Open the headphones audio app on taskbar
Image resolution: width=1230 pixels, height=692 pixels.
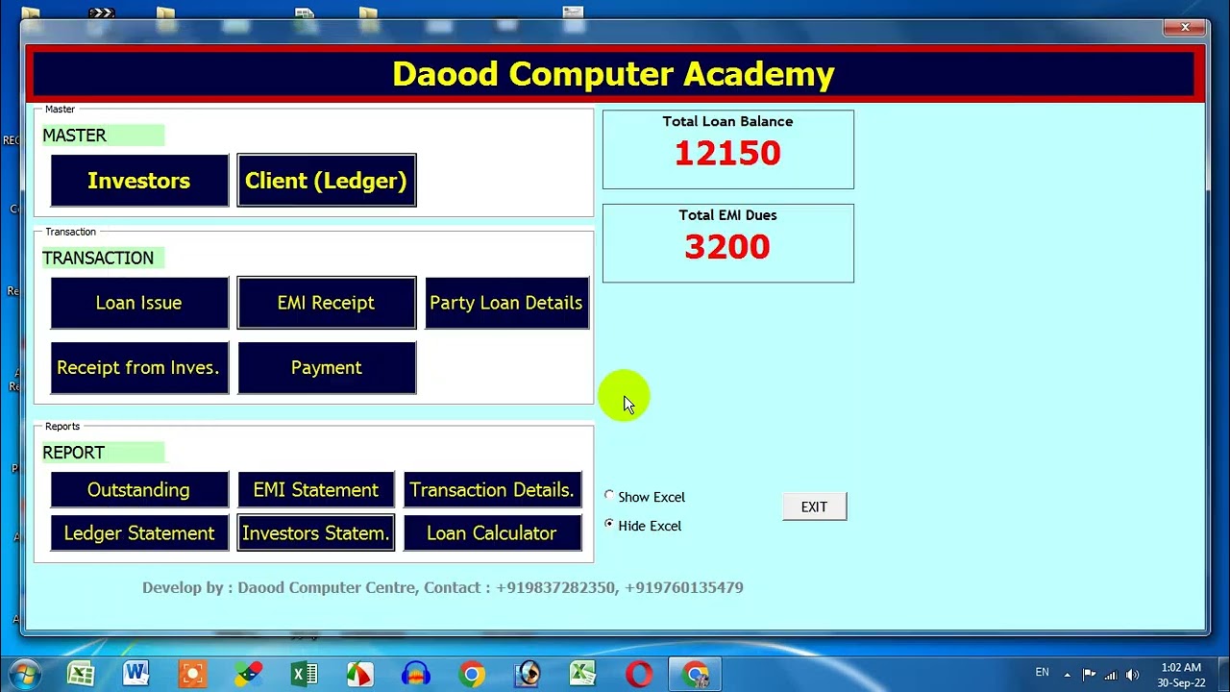click(x=416, y=674)
